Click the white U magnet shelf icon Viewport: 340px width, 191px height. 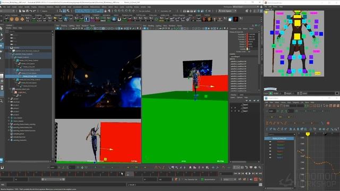[x=119, y=19]
